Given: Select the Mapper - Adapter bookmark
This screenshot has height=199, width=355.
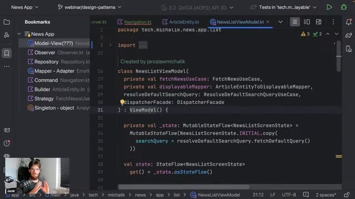Looking at the screenshot, I should click(x=54, y=71).
